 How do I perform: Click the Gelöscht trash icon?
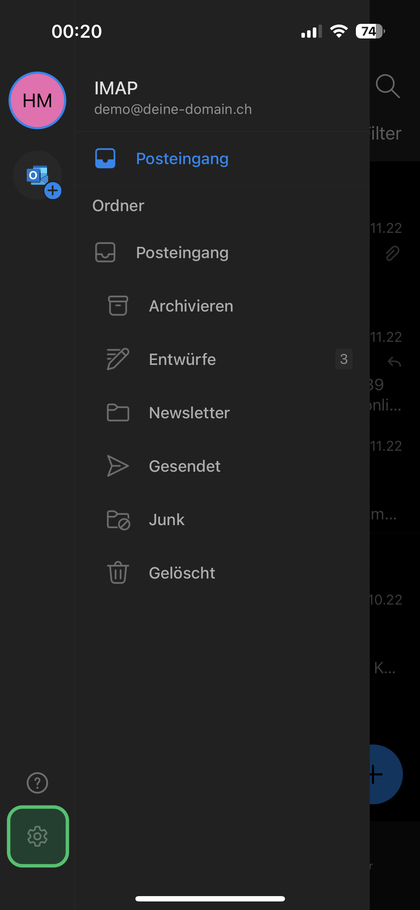[118, 572]
